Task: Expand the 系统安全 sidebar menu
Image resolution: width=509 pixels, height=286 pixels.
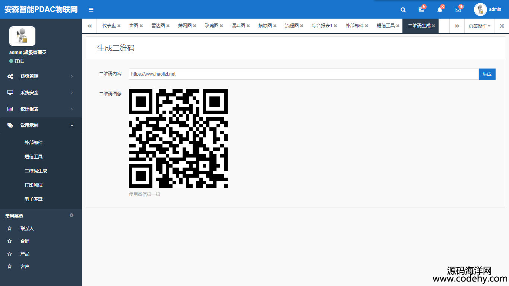Action: 41,93
